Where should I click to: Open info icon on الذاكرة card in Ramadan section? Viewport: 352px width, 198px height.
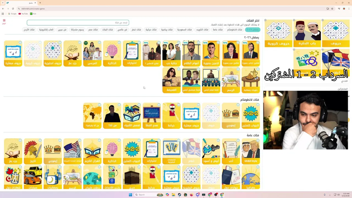pos(119,43)
